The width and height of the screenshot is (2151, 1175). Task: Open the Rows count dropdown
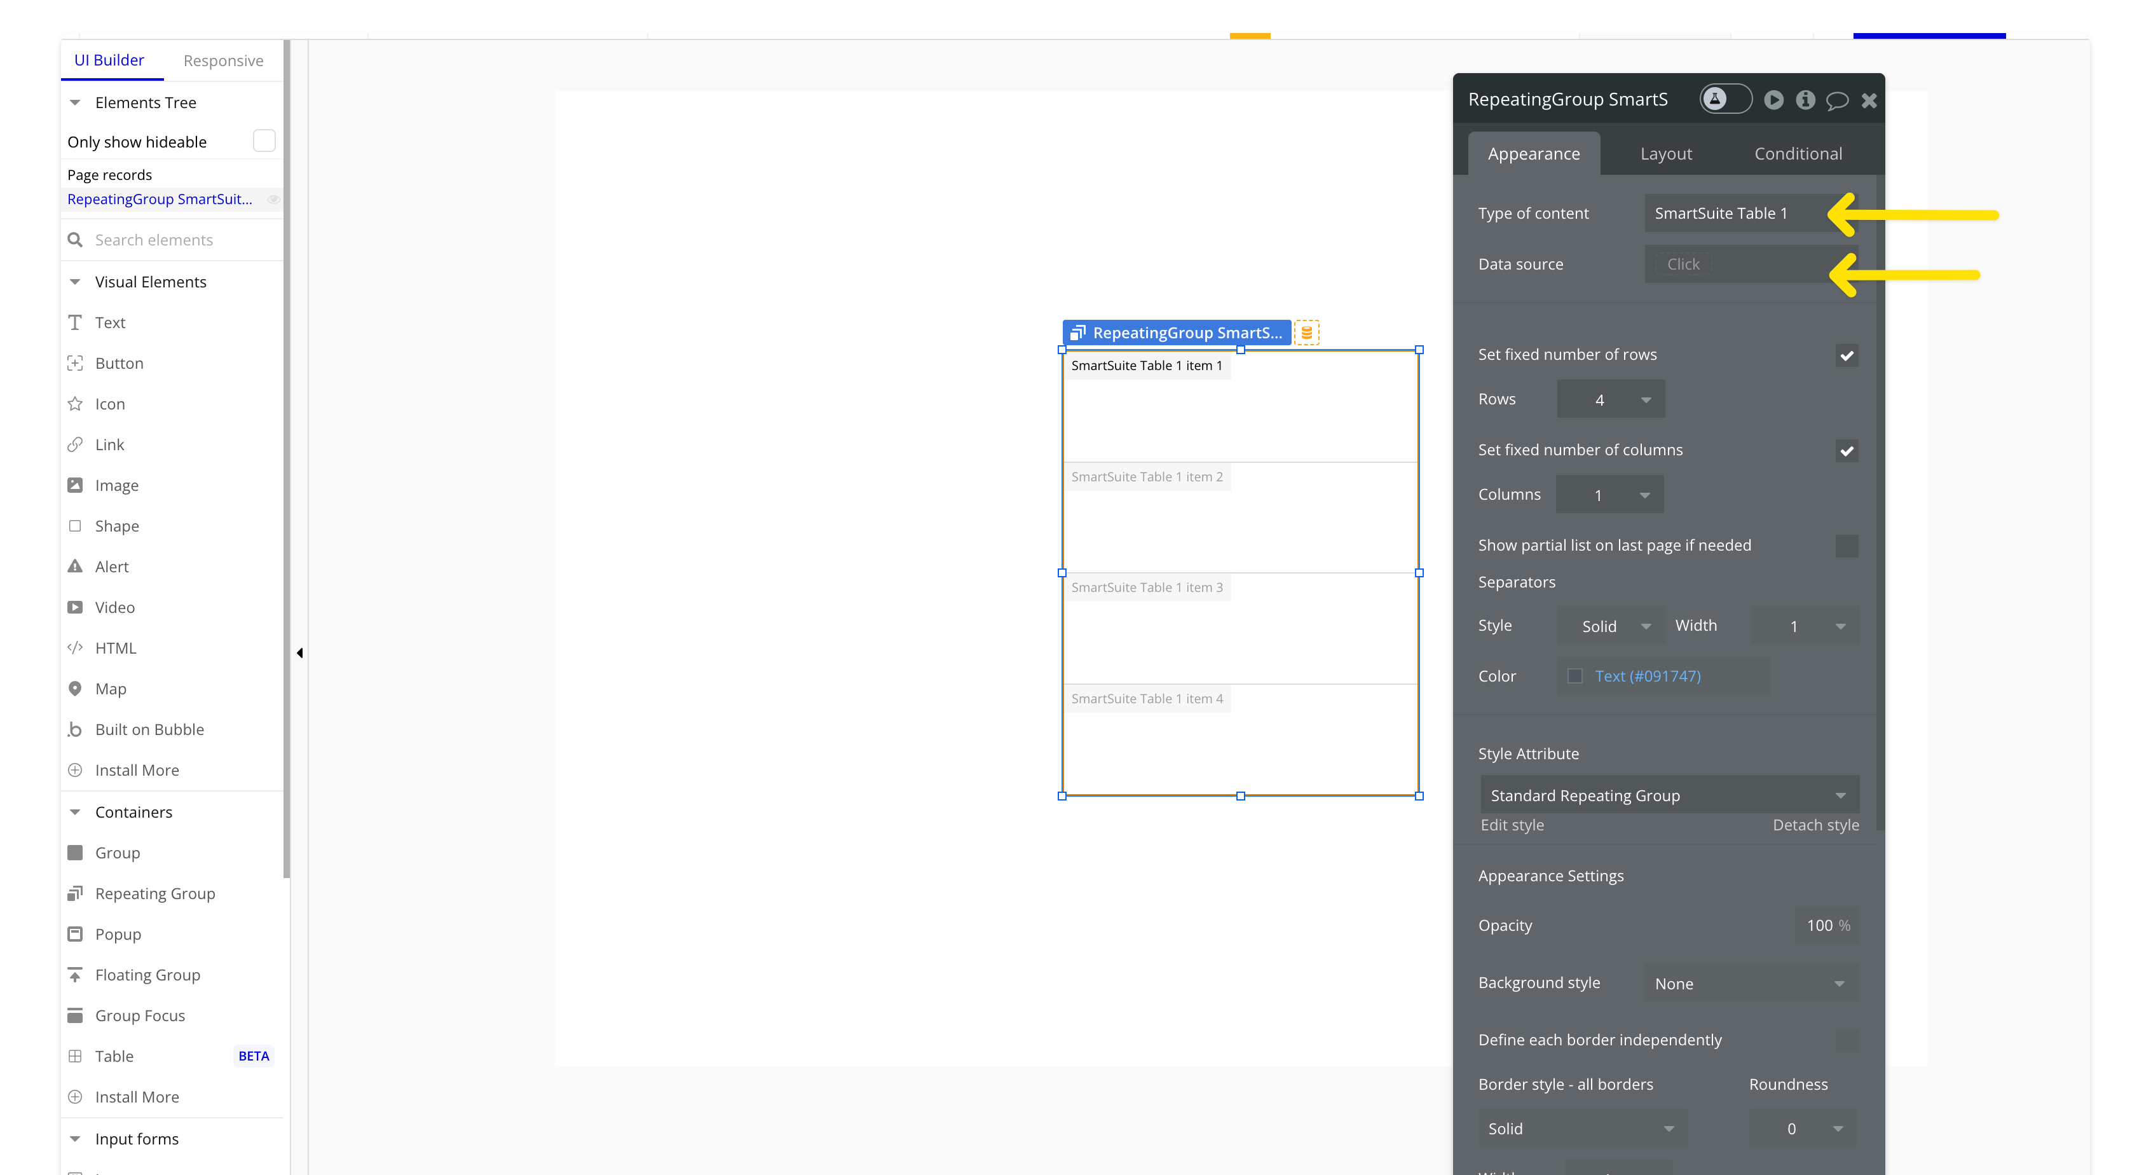pyautogui.click(x=1611, y=400)
